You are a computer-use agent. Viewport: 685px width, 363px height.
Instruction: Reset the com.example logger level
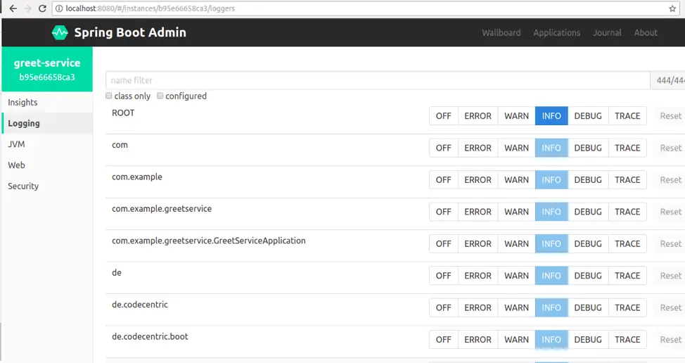pos(671,179)
